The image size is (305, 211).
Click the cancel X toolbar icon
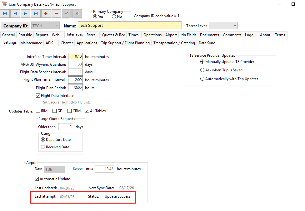tap(77, 14)
